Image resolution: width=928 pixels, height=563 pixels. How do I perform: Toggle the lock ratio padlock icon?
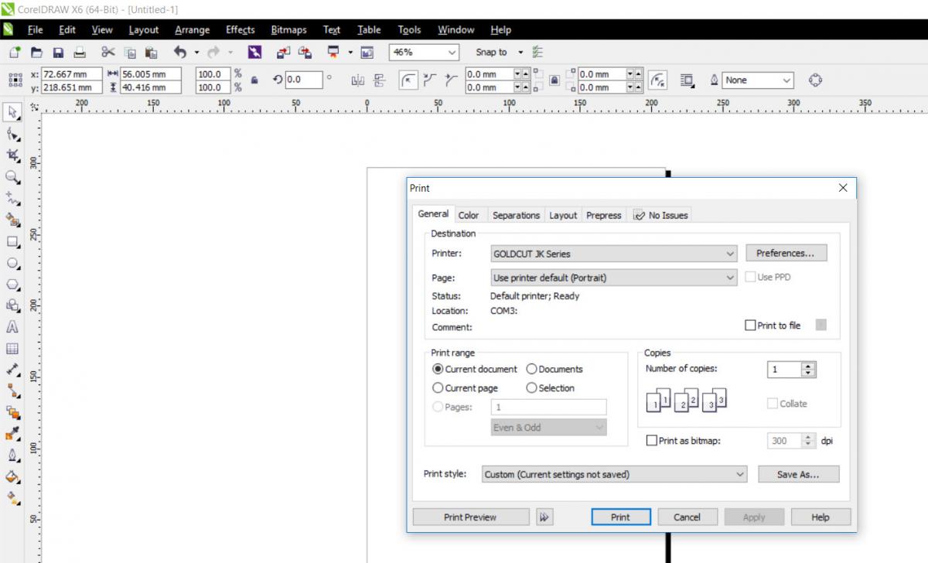click(254, 80)
